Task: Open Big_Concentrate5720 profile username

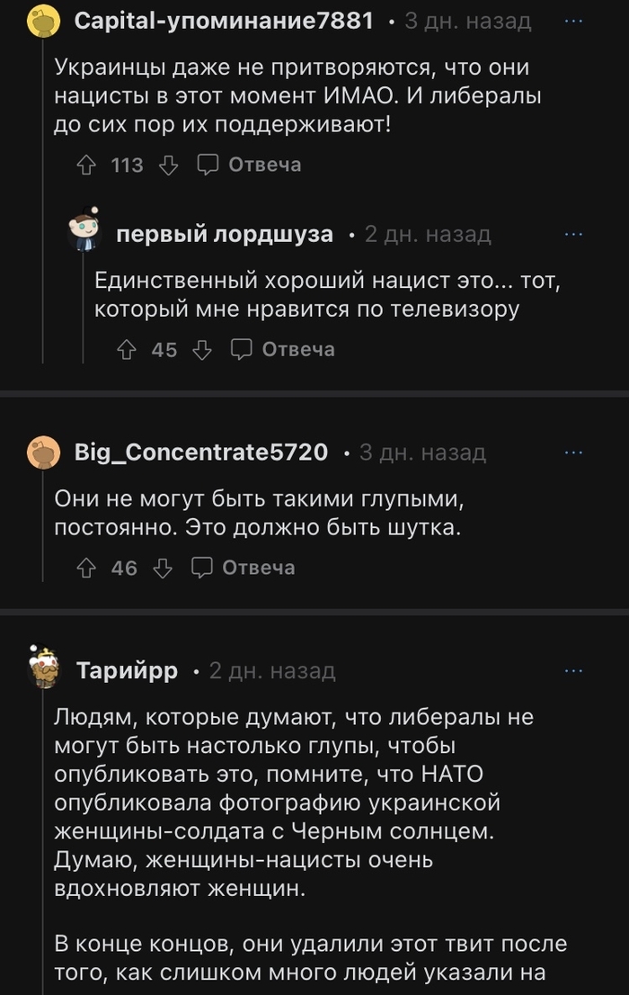Action: [202, 452]
